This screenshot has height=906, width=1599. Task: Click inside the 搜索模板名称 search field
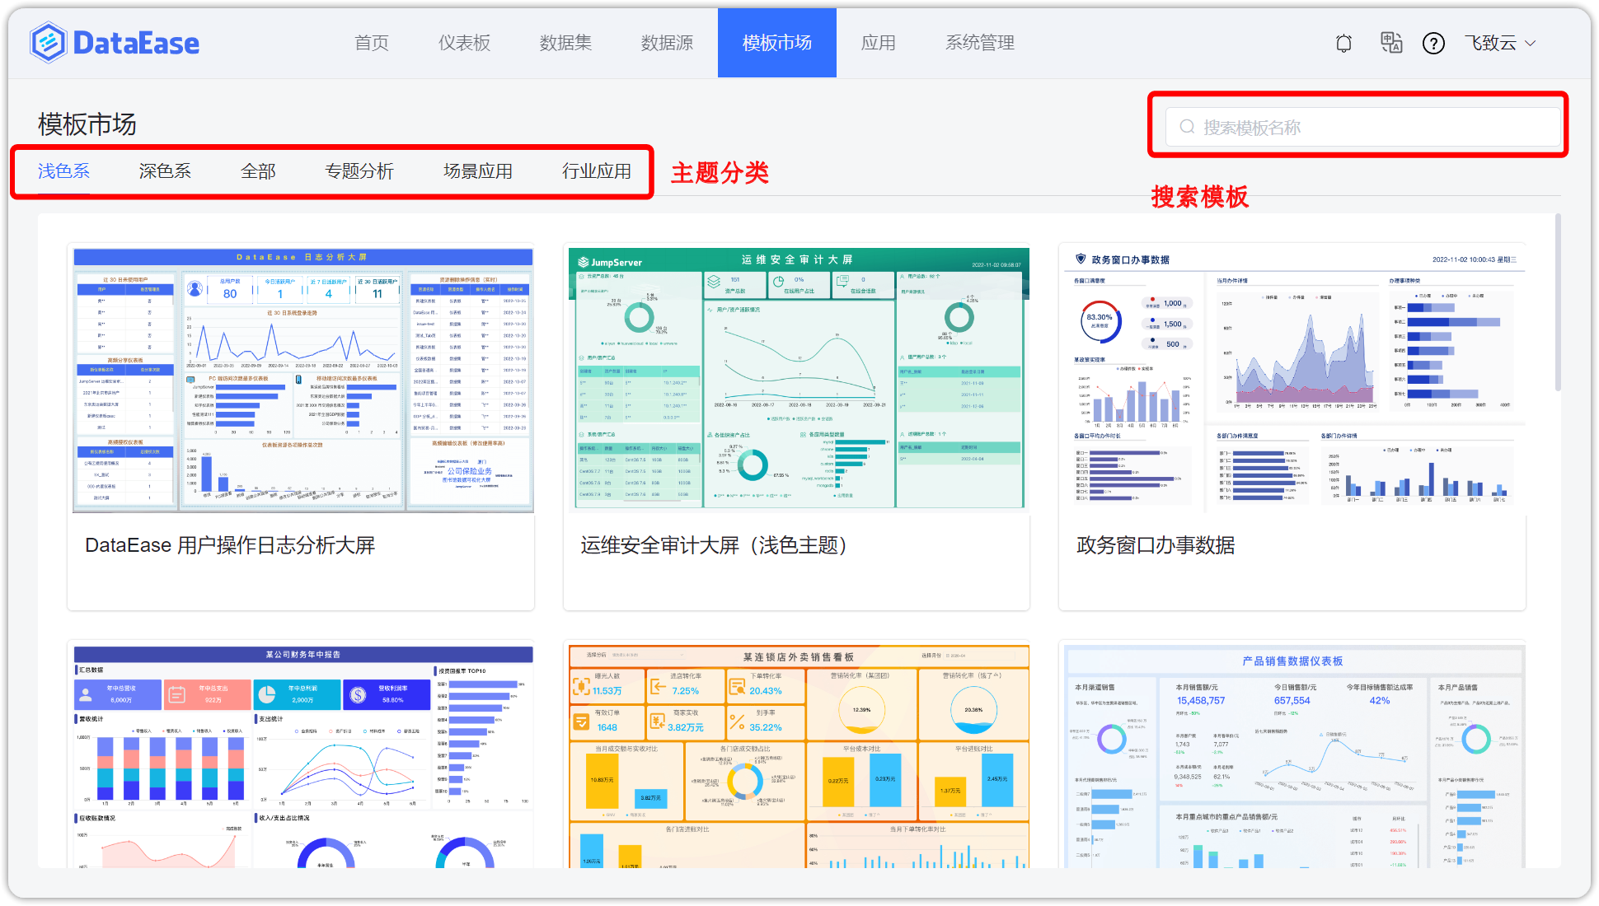[1360, 126]
